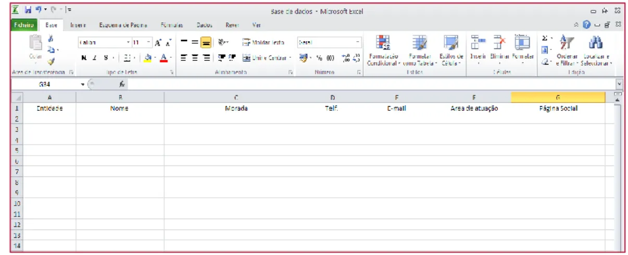This screenshot has width=628, height=255.
Task: Apply percent style format
Action: click(x=318, y=58)
